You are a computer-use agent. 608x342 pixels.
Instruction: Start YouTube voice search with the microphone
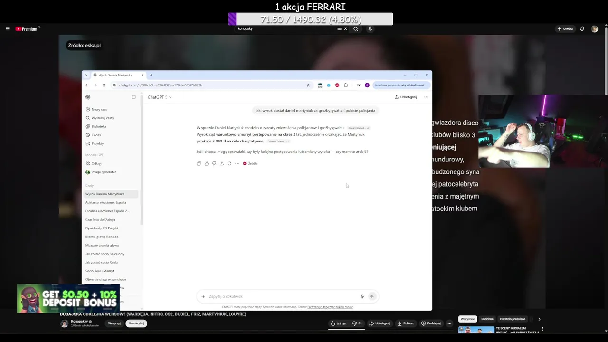(370, 29)
